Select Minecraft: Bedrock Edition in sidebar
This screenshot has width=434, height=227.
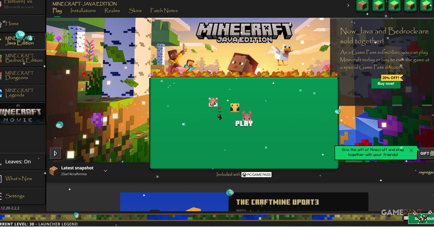(x=23, y=58)
